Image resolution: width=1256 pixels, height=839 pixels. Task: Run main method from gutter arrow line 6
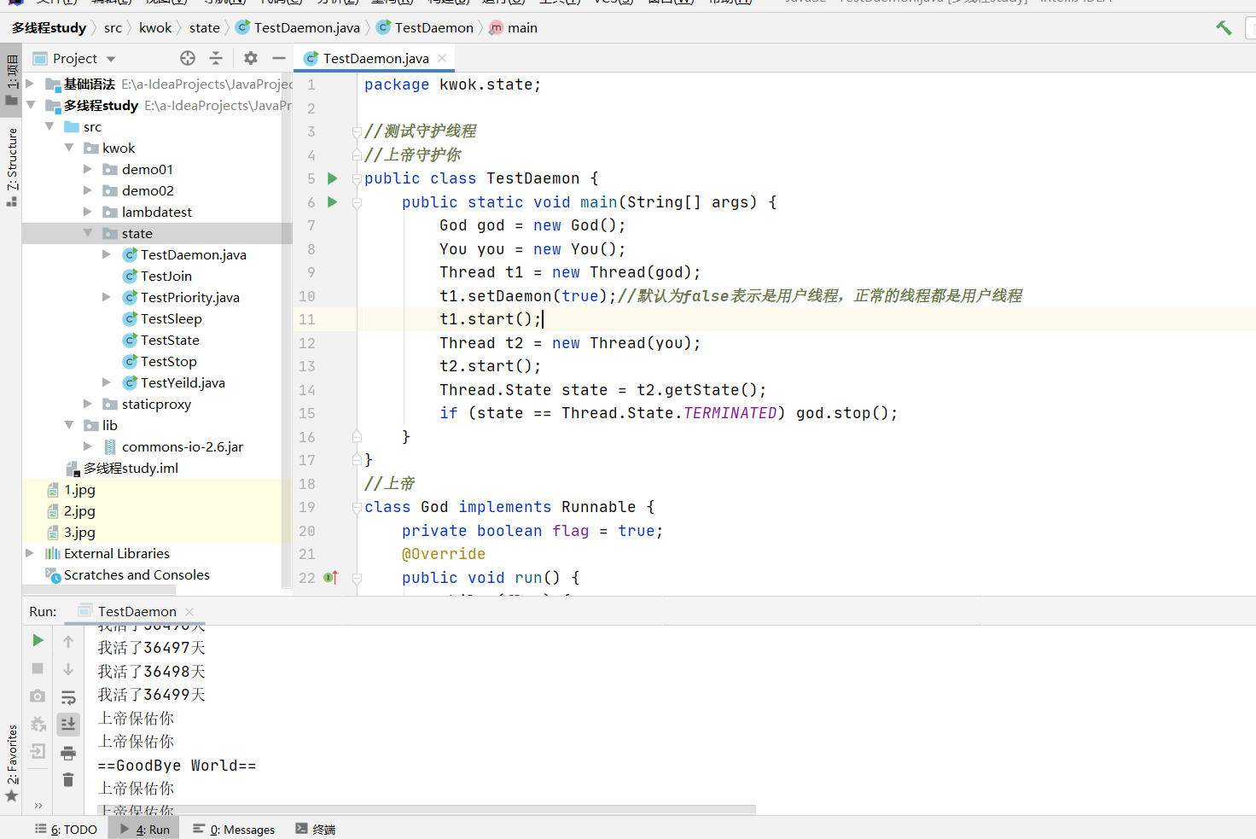tap(333, 202)
